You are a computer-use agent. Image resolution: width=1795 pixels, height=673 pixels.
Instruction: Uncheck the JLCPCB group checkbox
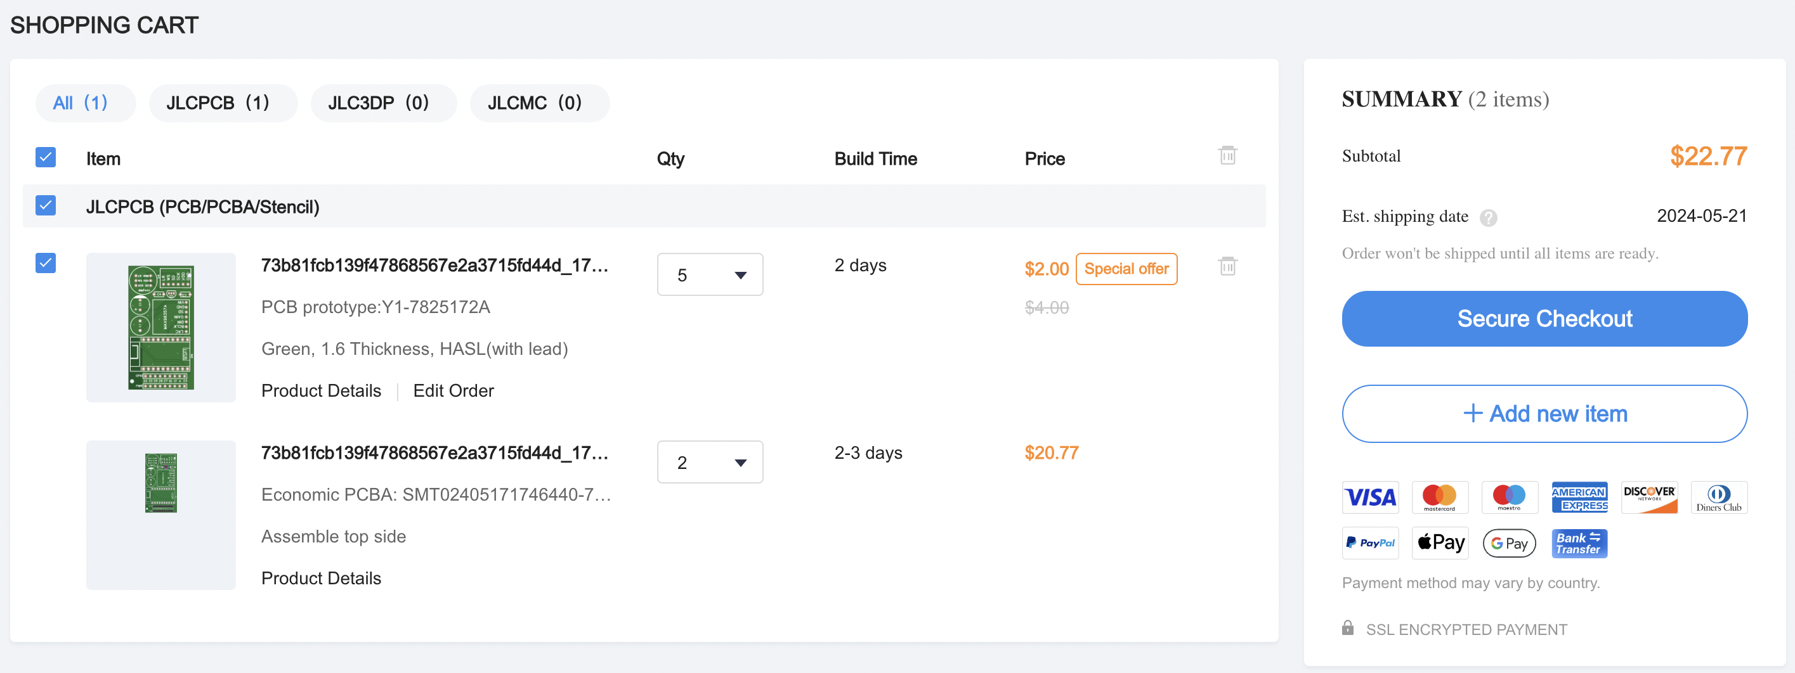(x=46, y=205)
